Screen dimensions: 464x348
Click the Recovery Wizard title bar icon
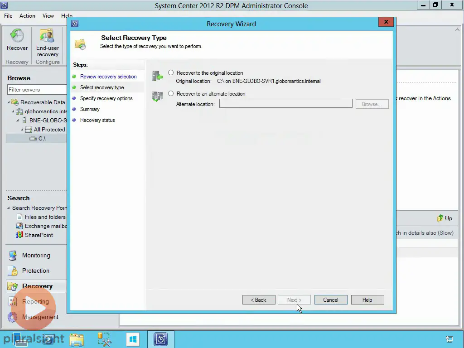75,24
